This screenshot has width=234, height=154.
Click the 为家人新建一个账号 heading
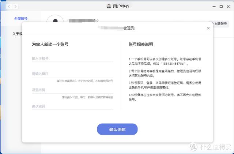click(50, 44)
